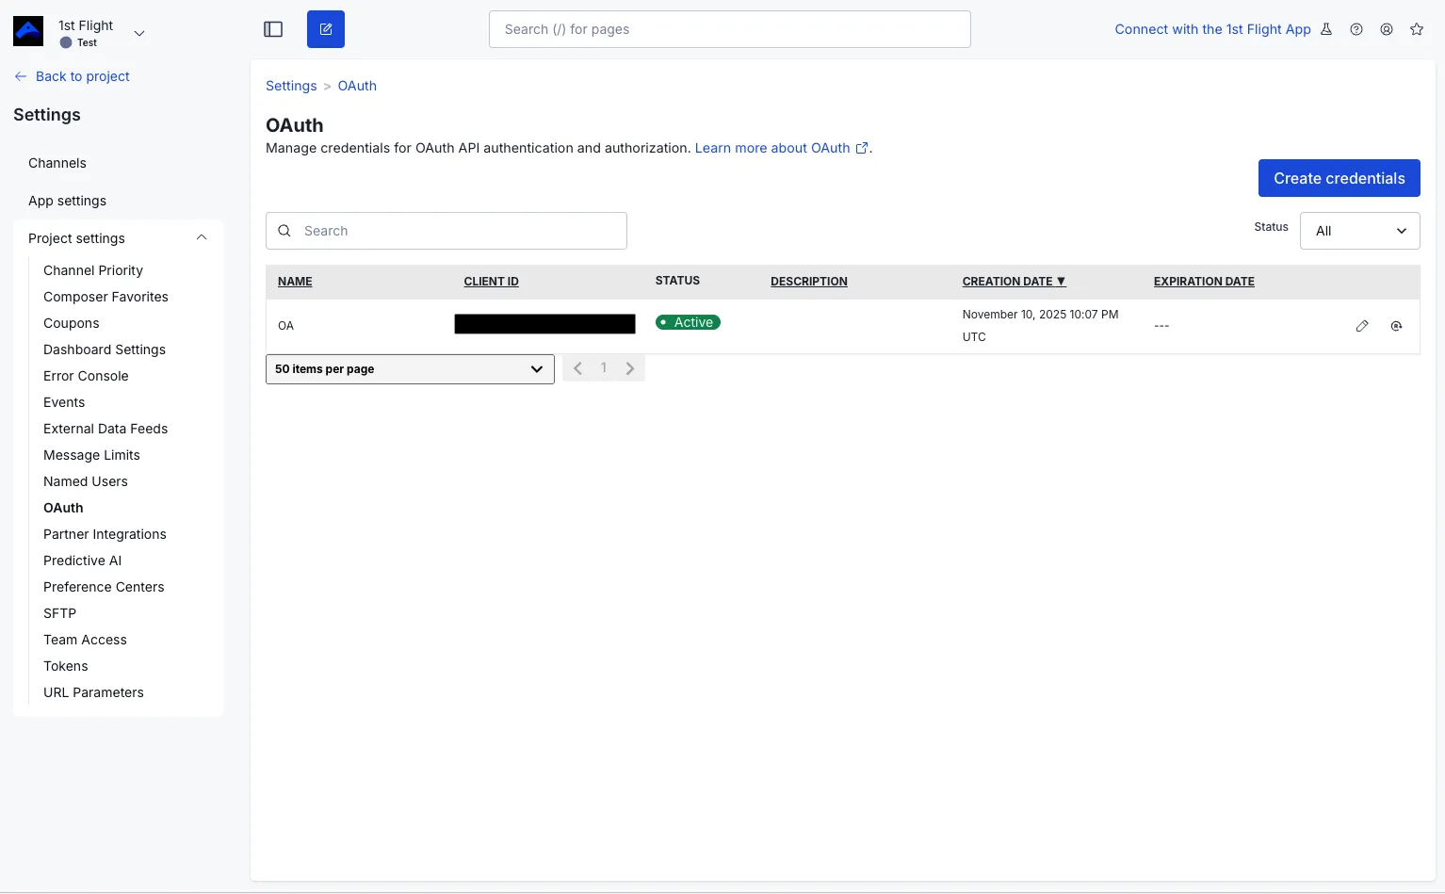Screen dimensions: 1445x894
Task: Open the account profile icon
Action: point(1387,29)
